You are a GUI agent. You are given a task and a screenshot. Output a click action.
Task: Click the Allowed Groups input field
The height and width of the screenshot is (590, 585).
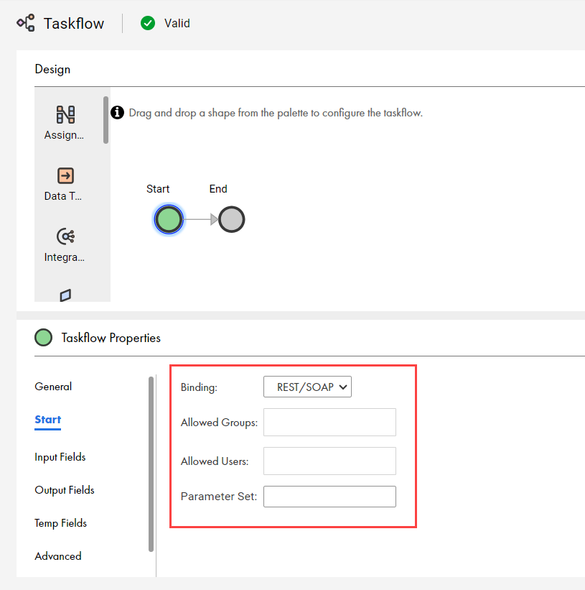329,422
